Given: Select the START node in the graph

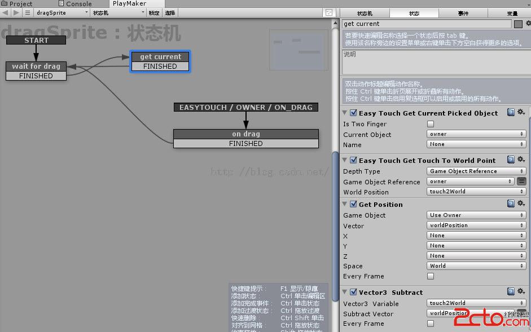Looking at the screenshot, I should coord(36,40).
